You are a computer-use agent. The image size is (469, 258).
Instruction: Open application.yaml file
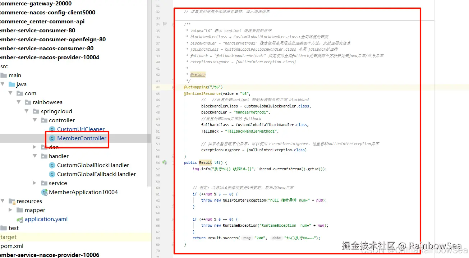pyautogui.click(x=46, y=219)
